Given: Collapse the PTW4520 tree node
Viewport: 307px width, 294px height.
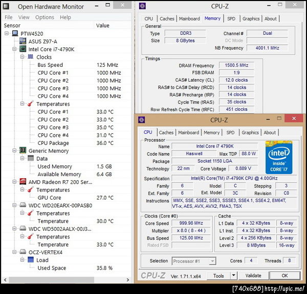Looking at the screenshot, I should click(7, 33).
